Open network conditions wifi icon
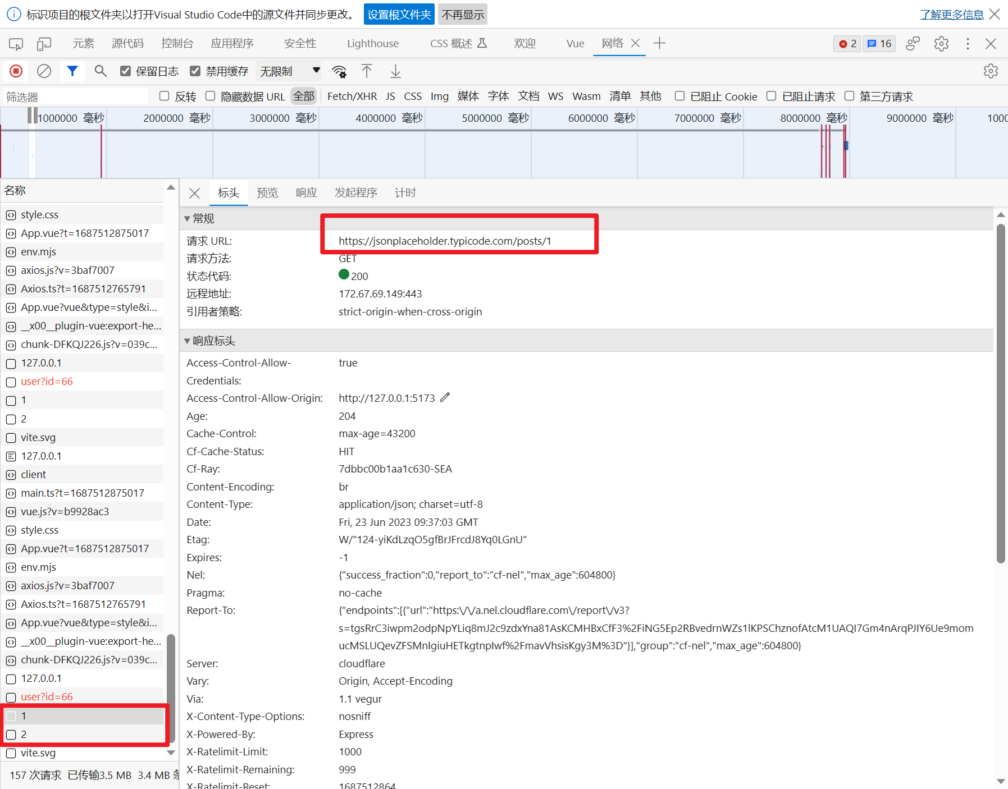The width and height of the screenshot is (1008, 789). tap(339, 71)
